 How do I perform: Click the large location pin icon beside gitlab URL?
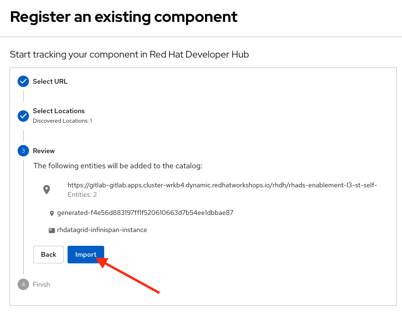(x=47, y=190)
